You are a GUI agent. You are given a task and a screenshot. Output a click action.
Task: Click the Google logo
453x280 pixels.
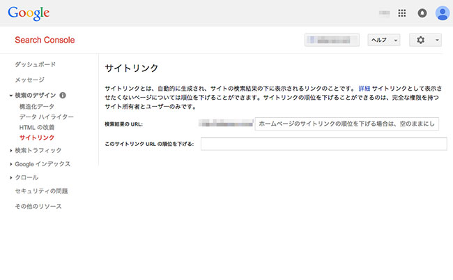click(29, 13)
